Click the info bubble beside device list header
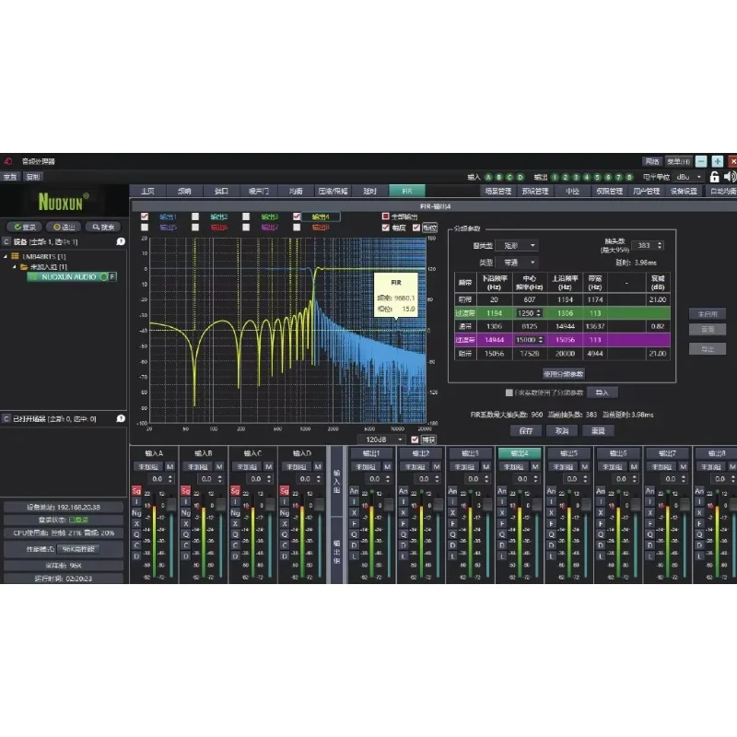 121,241
